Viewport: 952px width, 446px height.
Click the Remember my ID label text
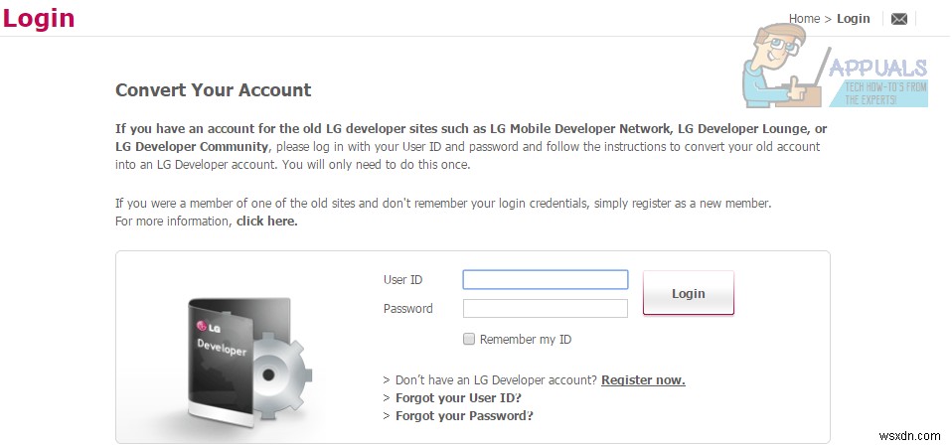[525, 340]
